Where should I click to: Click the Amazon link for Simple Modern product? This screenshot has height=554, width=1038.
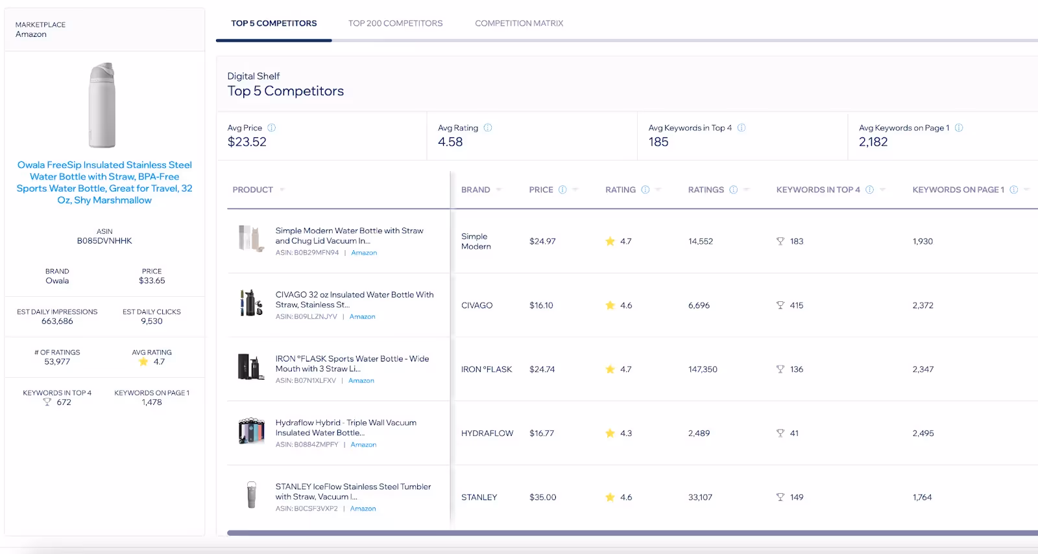(x=364, y=253)
